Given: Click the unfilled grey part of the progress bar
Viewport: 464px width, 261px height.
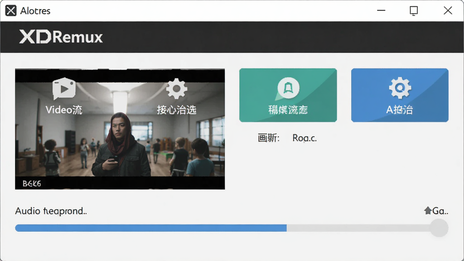Looking at the screenshot, I should (x=358, y=228).
